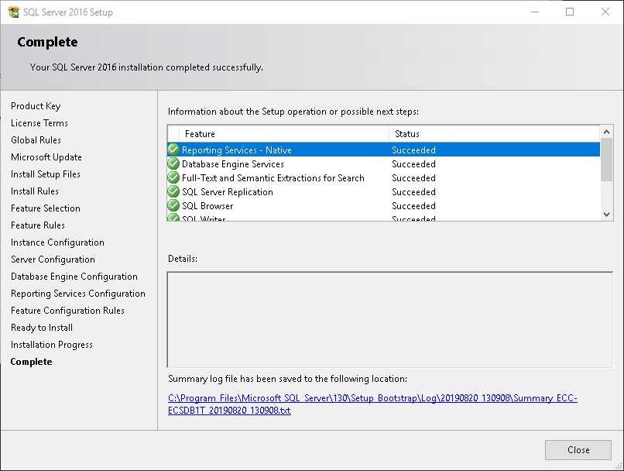Screen dimensions: 624x471
Task: Click green check icon beside SQL Server Replication
Action: pyautogui.click(x=173, y=191)
